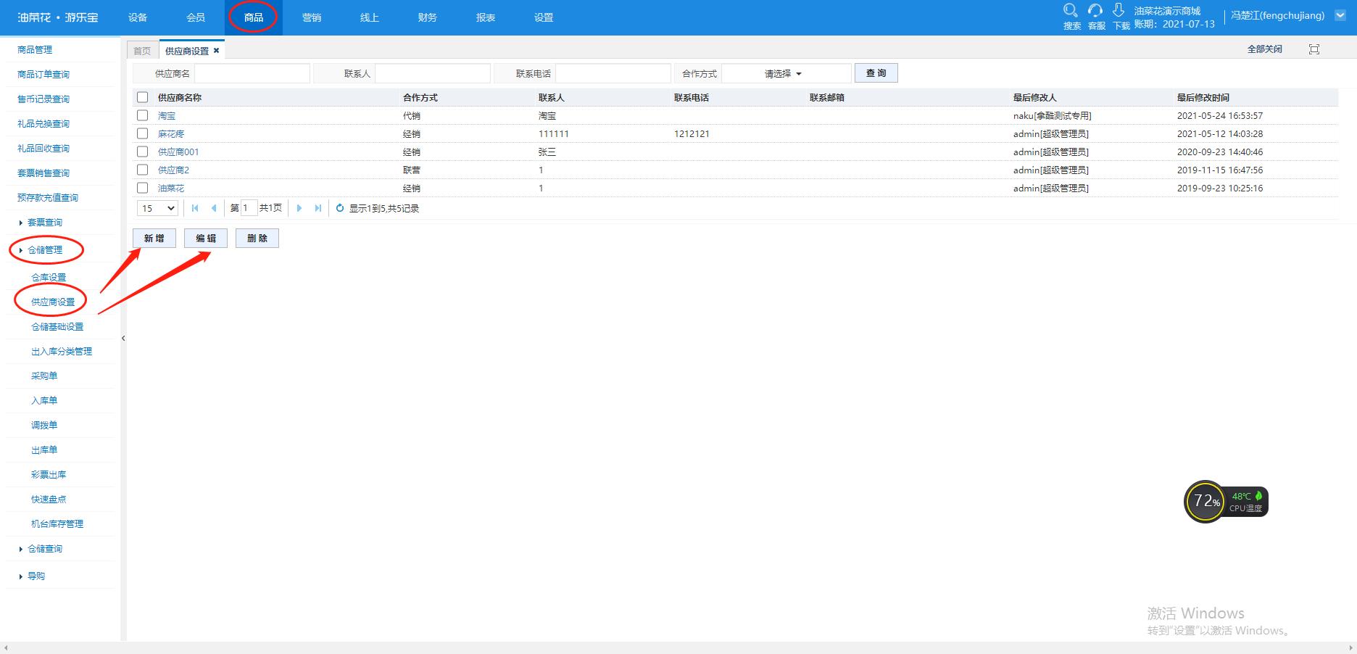Open 售币记录查询 in sidebar

[x=43, y=99]
